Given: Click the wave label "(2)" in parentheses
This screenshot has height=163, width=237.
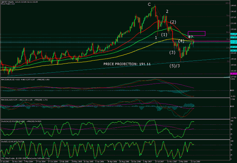Looking at the screenshot, I should tap(173, 22).
